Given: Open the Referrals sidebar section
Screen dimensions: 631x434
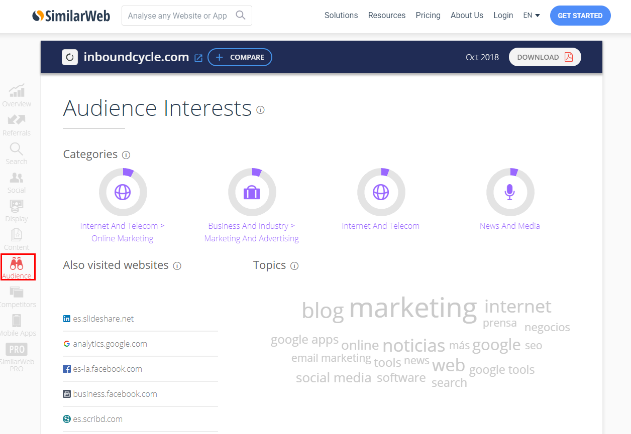Looking at the screenshot, I should 17,125.
